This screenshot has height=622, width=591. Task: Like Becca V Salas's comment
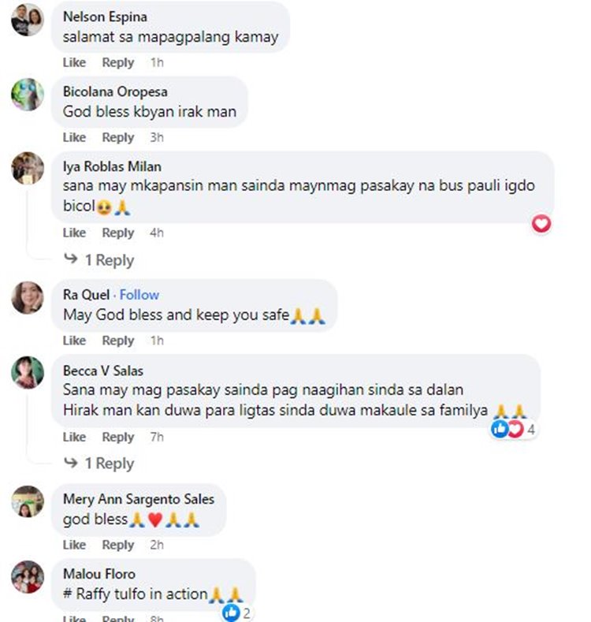click(74, 437)
